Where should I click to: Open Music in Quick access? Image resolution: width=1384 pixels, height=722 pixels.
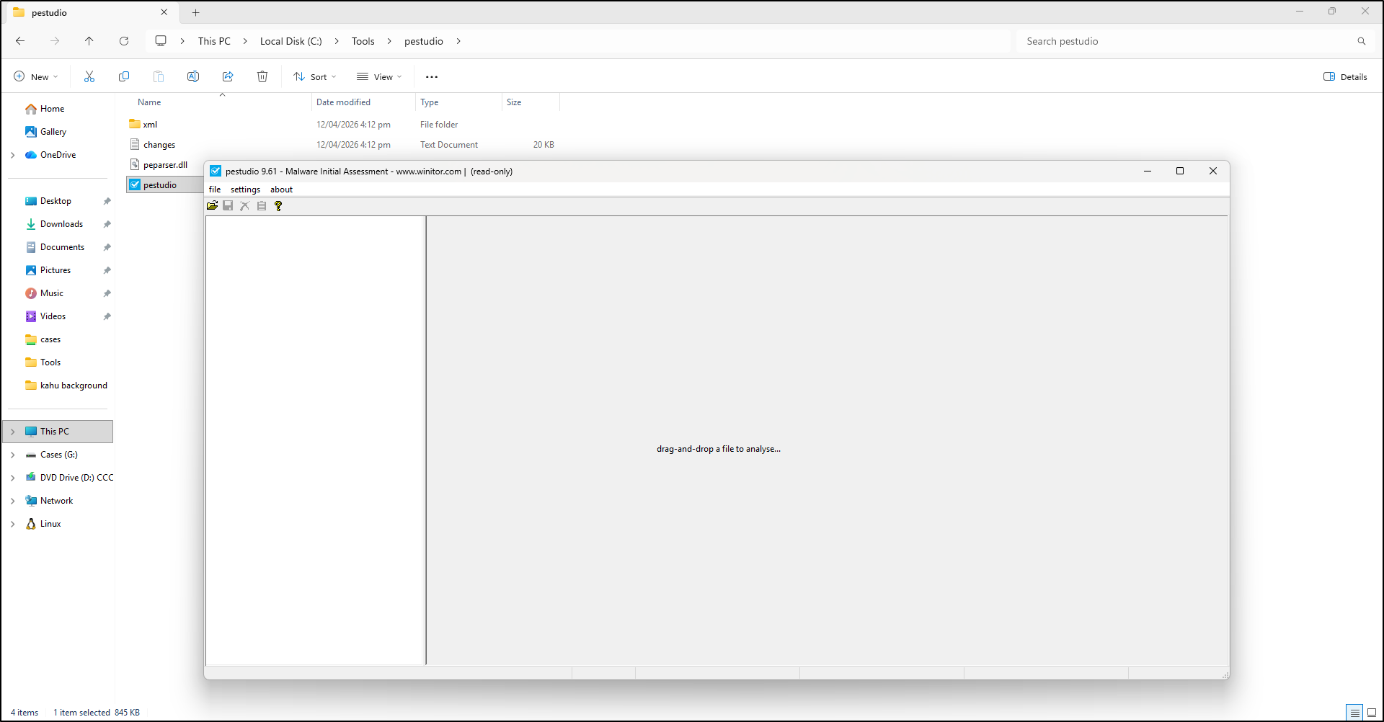[52, 293]
